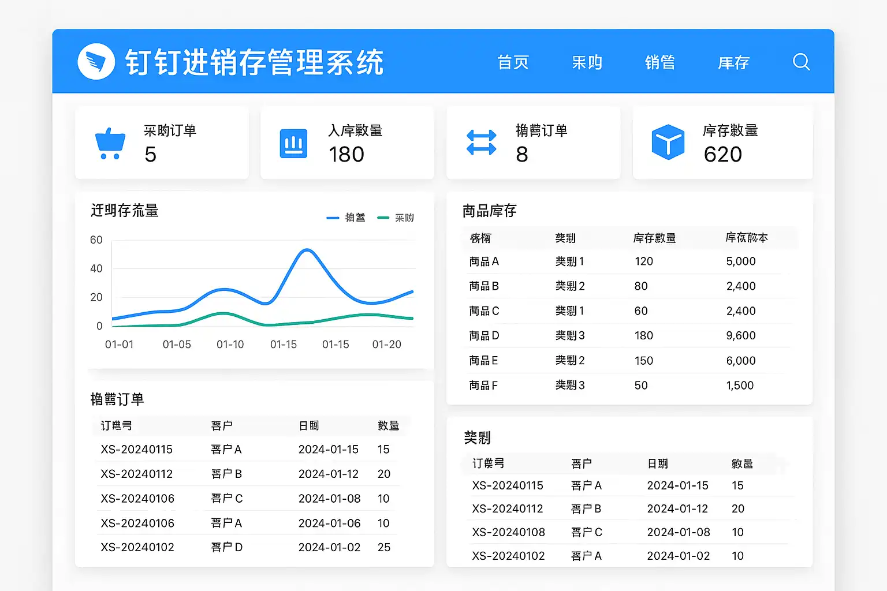
Task: Go to the 首页 home tab
Action: click(513, 62)
